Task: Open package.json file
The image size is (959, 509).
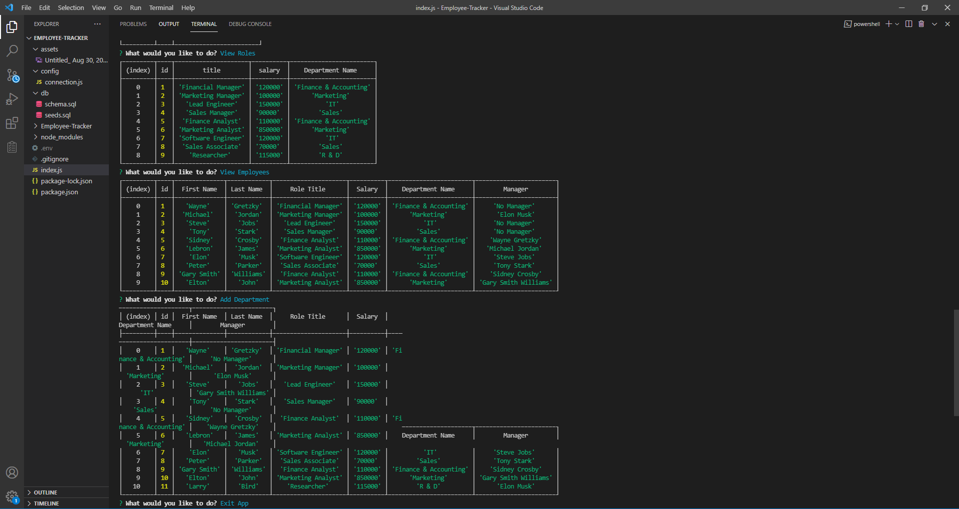Action: click(59, 192)
